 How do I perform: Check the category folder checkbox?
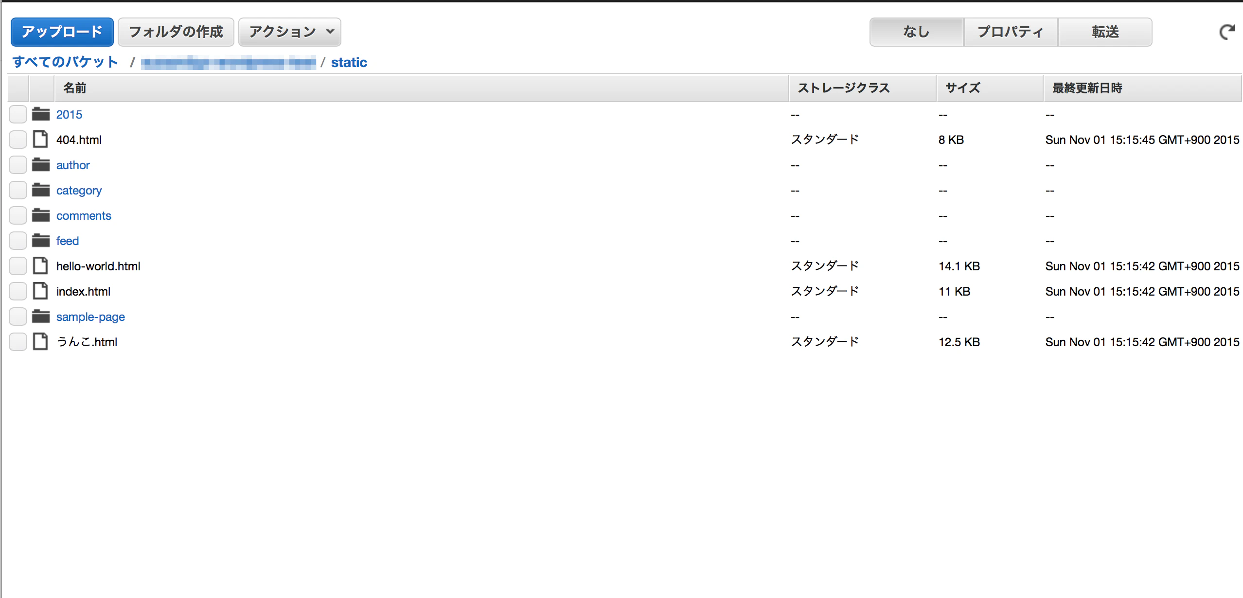[18, 190]
